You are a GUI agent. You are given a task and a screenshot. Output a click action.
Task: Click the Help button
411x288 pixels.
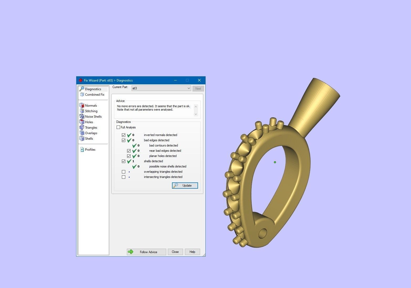192,252
